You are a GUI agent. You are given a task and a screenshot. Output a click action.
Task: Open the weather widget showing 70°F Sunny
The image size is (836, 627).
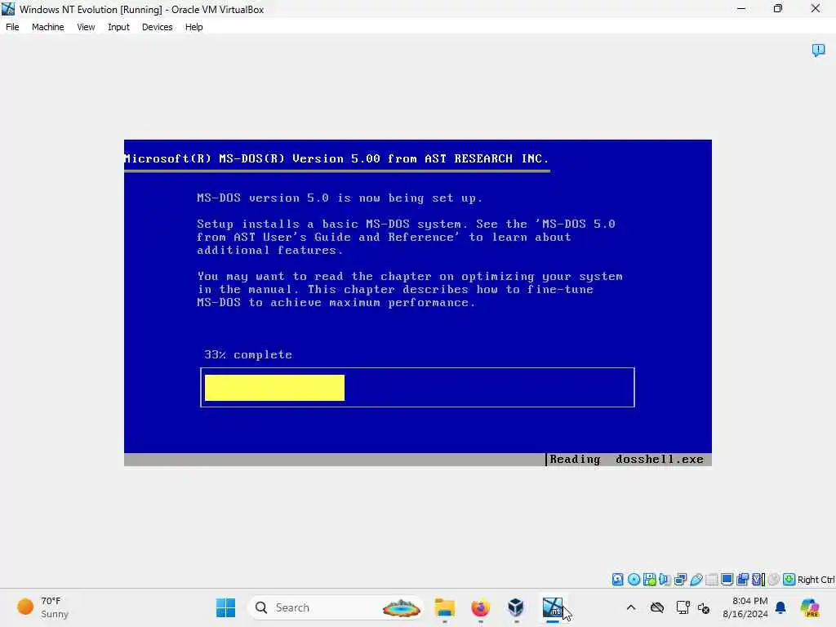(x=43, y=607)
